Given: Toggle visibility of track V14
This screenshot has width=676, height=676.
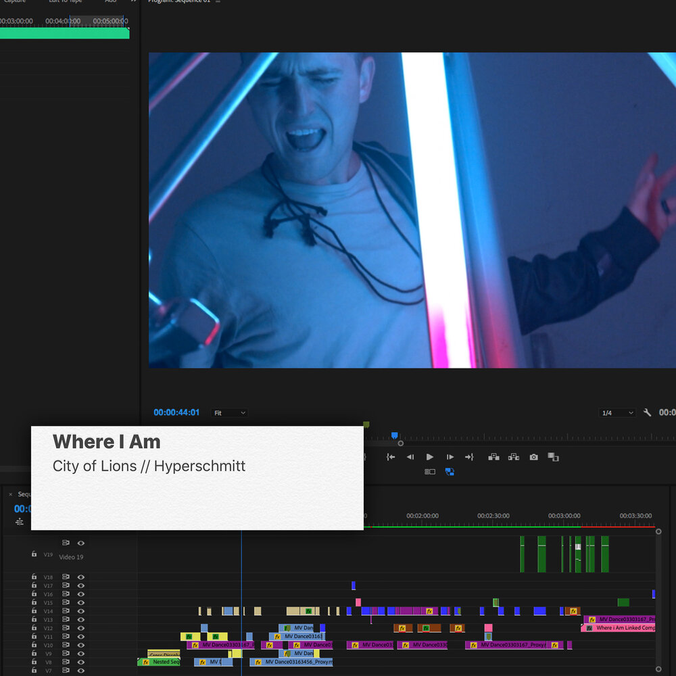Looking at the screenshot, I should [81, 611].
